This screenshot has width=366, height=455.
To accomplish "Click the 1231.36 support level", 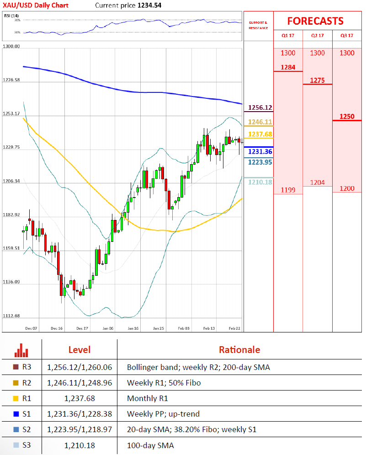I will pos(260,151).
